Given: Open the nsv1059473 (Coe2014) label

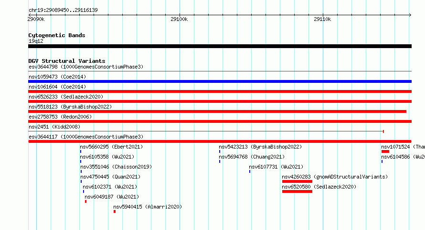Looking at the screenshot, I should click(x=57, y=77).
